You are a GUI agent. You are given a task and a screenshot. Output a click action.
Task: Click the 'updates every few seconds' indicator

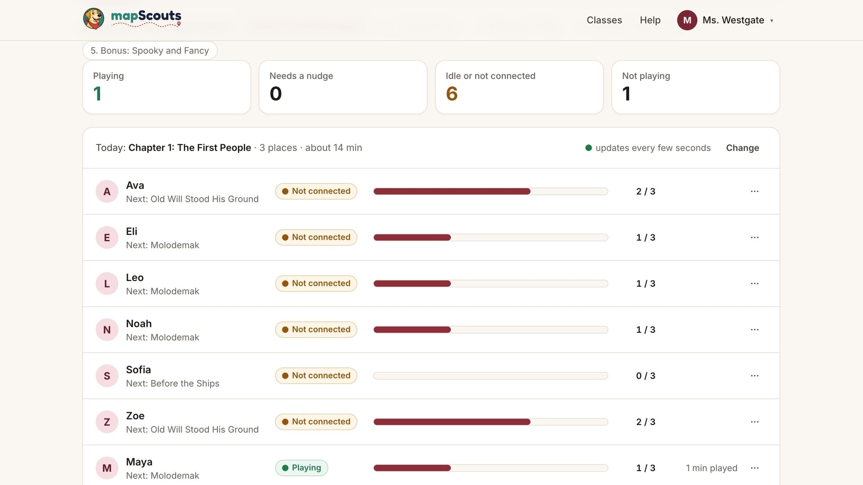(648, 148)
